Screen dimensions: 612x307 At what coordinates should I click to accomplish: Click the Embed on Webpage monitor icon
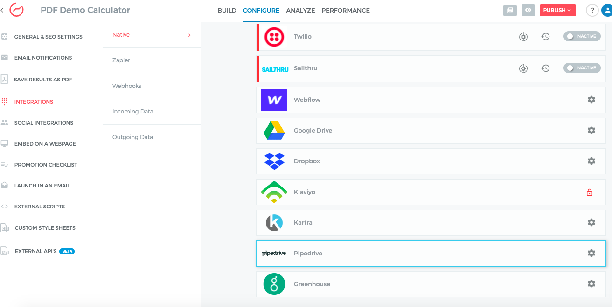4,143
